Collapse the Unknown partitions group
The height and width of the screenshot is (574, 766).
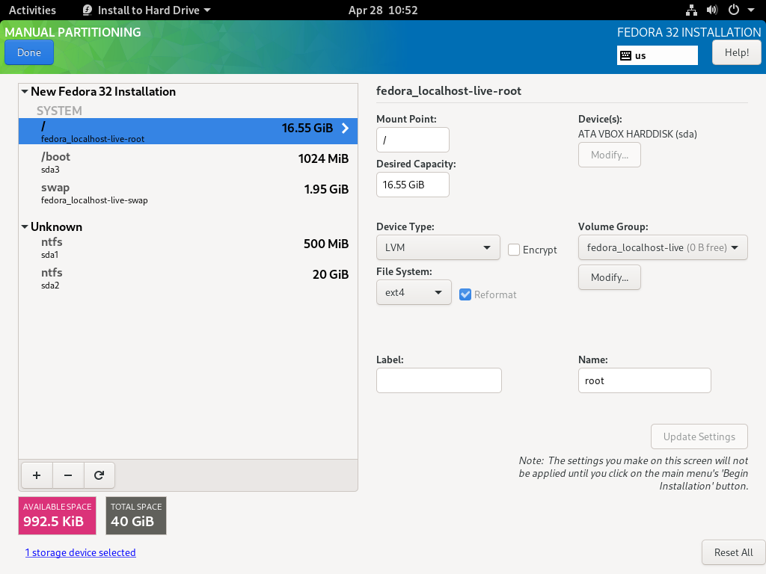point(25,226)
